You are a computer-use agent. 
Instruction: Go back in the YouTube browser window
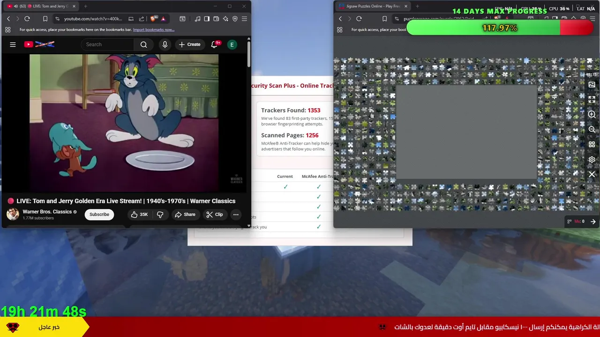click(8, 19)
